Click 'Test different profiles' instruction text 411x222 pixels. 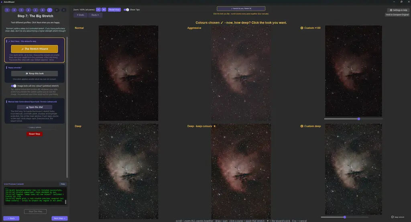tap(35, 22)
